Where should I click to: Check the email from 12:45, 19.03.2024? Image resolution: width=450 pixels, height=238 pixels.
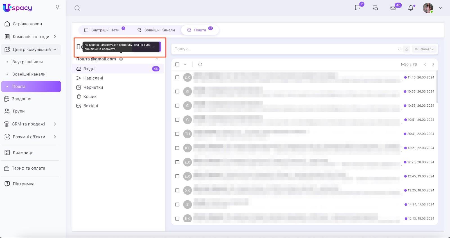pos(177,176)
